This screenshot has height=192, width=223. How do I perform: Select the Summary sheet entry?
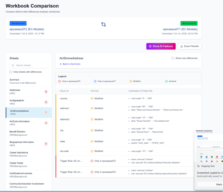[x=29, y=81]
